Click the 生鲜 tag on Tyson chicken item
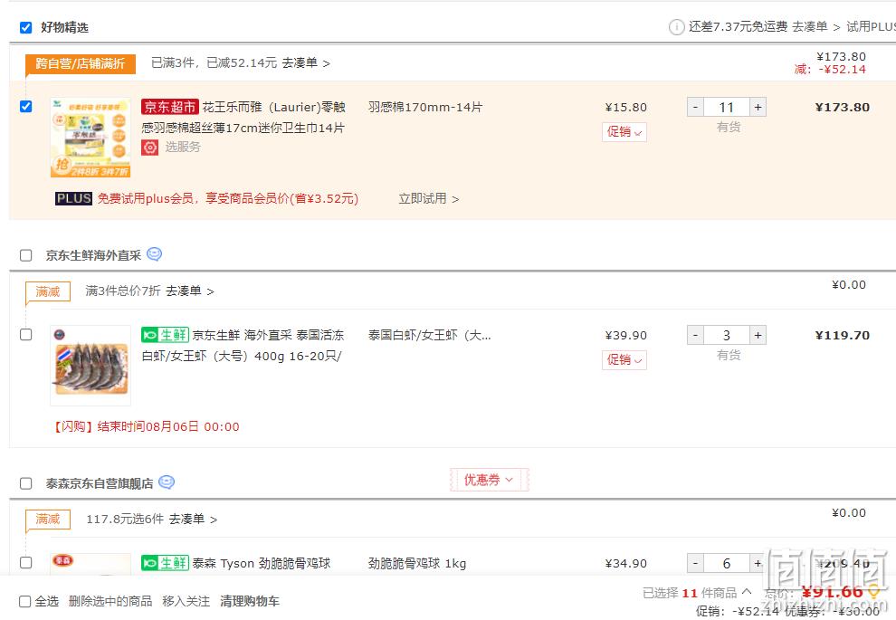The height and width of the screenshot is (620, 896). click(x=165, y=563)
